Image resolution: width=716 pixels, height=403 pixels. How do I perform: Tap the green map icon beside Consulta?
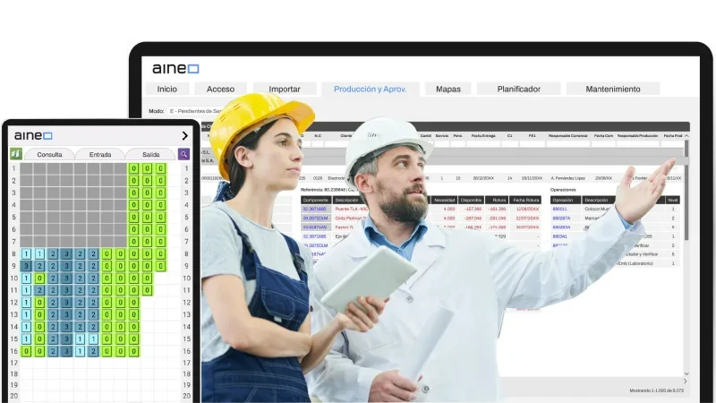tap(16, 154)
